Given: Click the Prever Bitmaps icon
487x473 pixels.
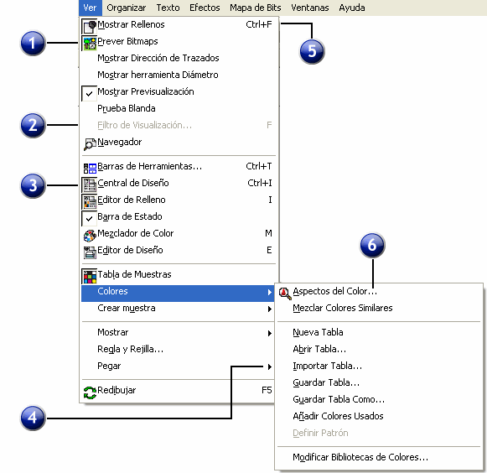Looking at the screenshot, I should point(90,43).
